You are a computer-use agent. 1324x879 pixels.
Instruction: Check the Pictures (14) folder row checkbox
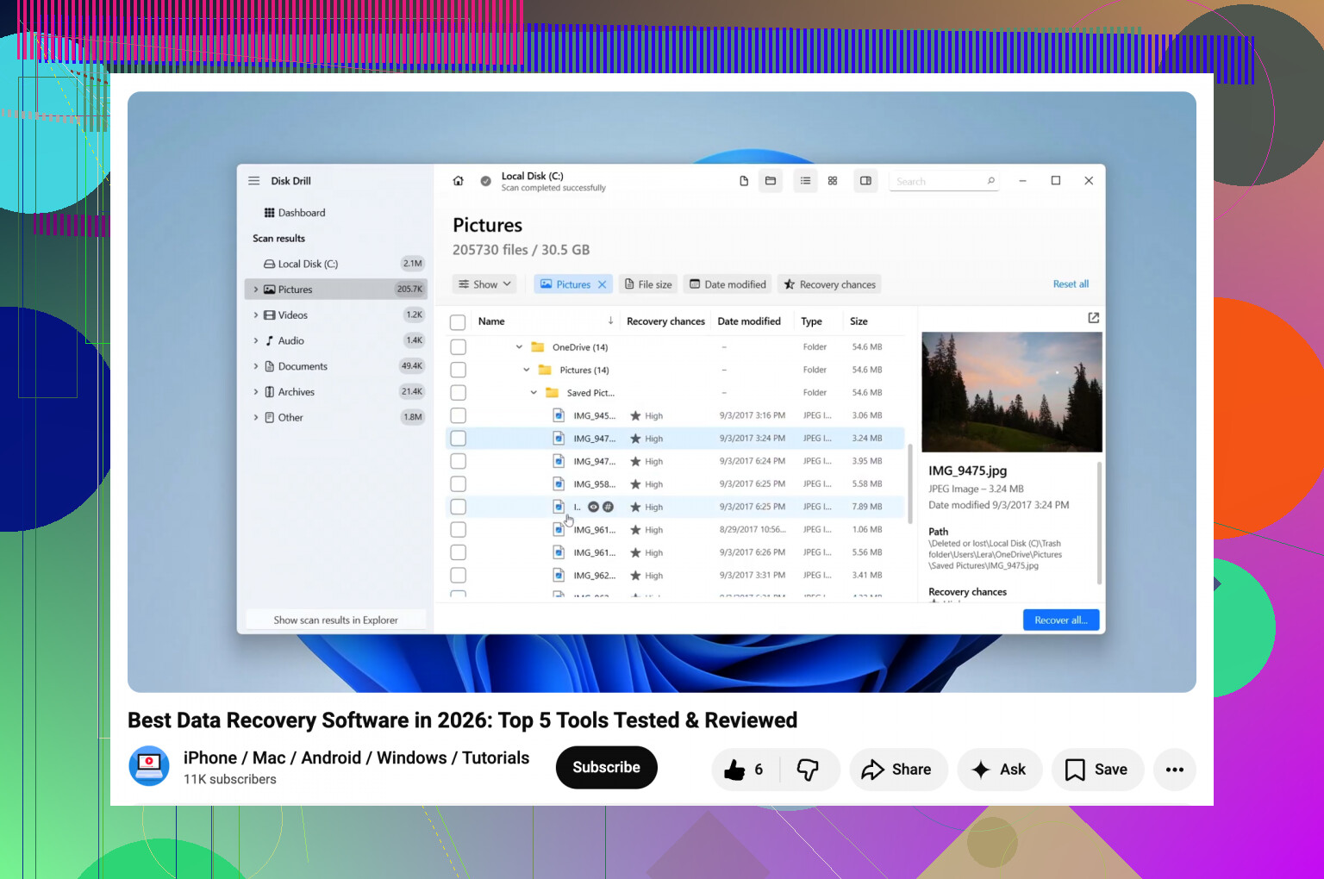[x=459, y=370]
